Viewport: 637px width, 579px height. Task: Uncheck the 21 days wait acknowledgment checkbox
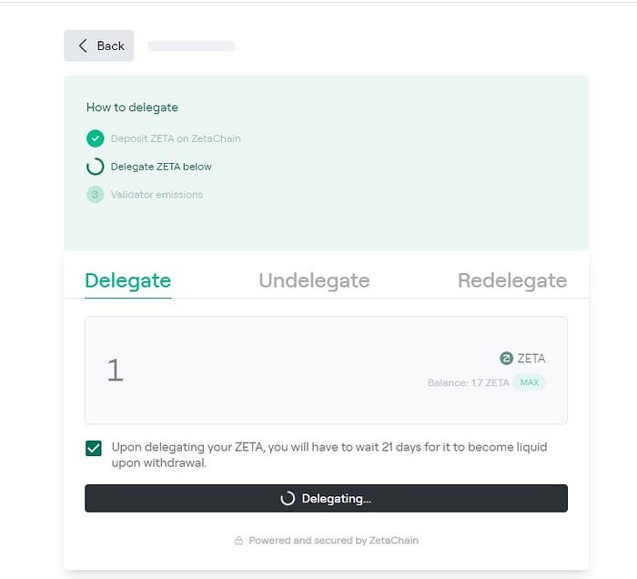[94, 449]
